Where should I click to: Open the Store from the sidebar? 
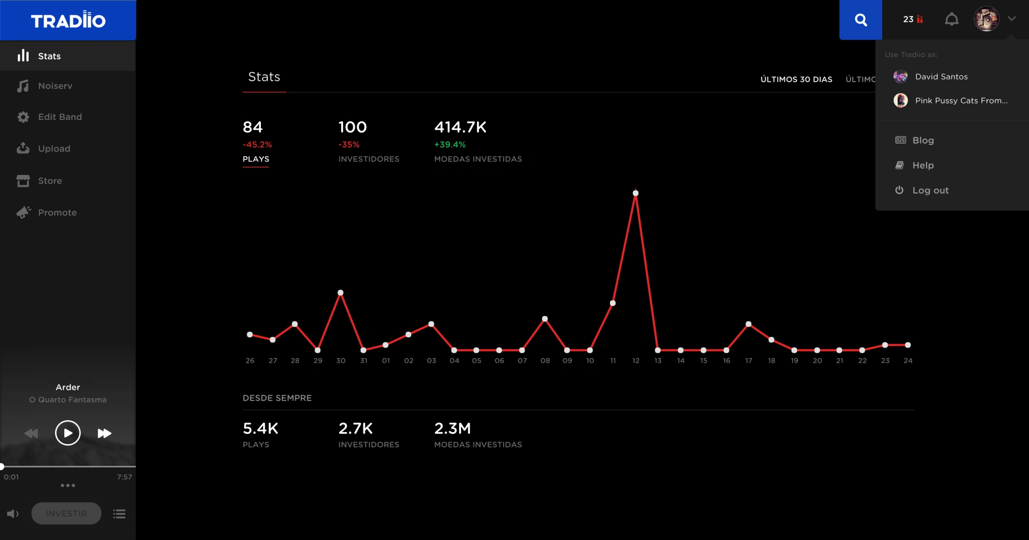click(49, 181)
